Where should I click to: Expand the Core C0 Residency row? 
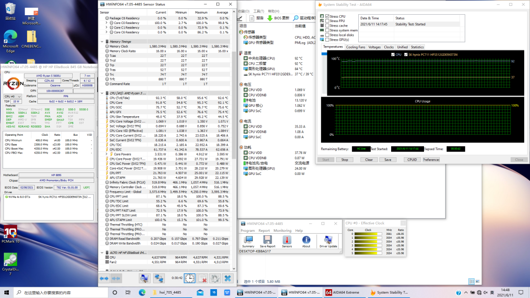pyautogui.click(x=106, y=23)
